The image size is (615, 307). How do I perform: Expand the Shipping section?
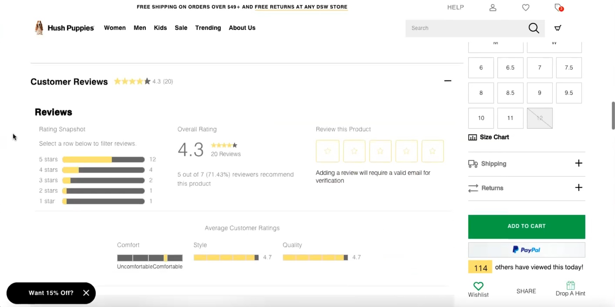[x=578, y=163]
